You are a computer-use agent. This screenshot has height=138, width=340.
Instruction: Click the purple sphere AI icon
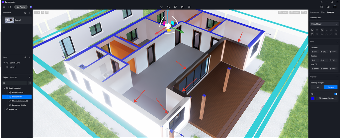click(x=31, y=7)
